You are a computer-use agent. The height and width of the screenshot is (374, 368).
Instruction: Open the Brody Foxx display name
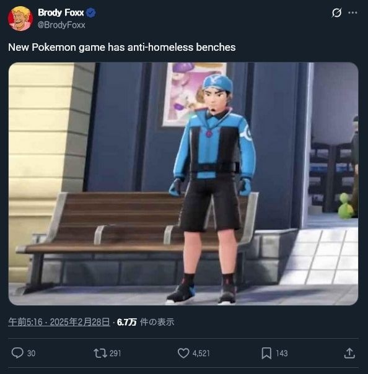pos(61,12)
